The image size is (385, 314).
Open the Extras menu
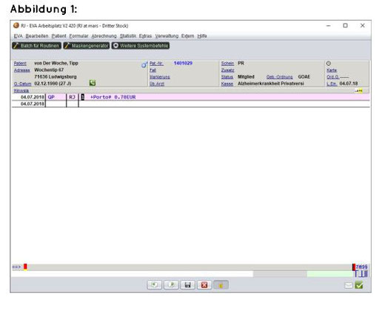(x=145, y=36)
